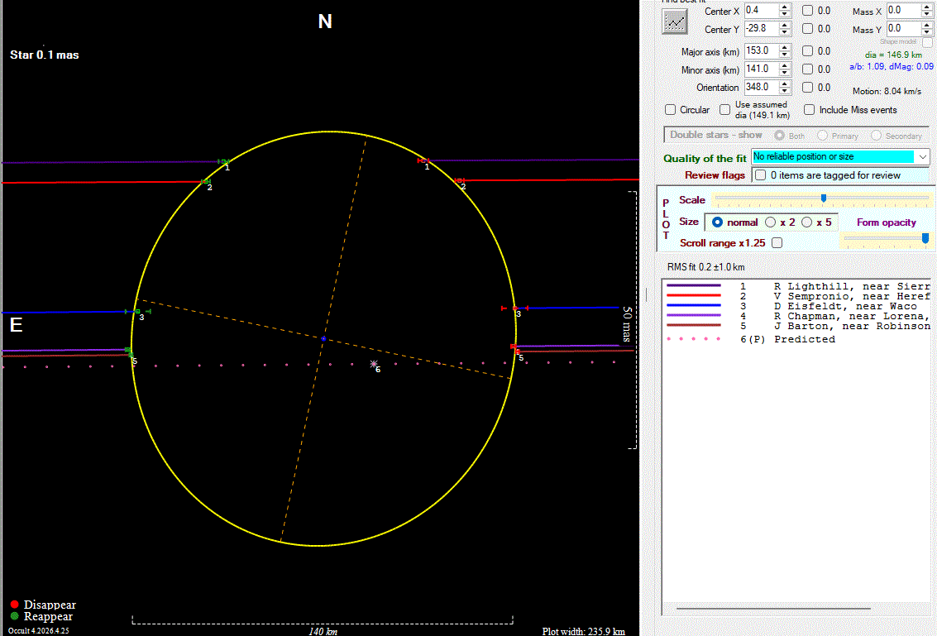The image size is (937, 636).
Task: Click the Plot Scale slider
Action: (x=822, y=198)
